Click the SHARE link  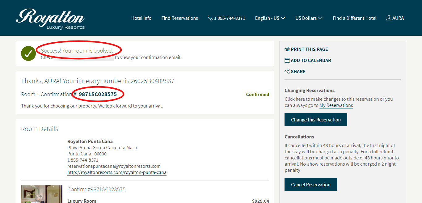pyautogui.click(x=295, y=71)
